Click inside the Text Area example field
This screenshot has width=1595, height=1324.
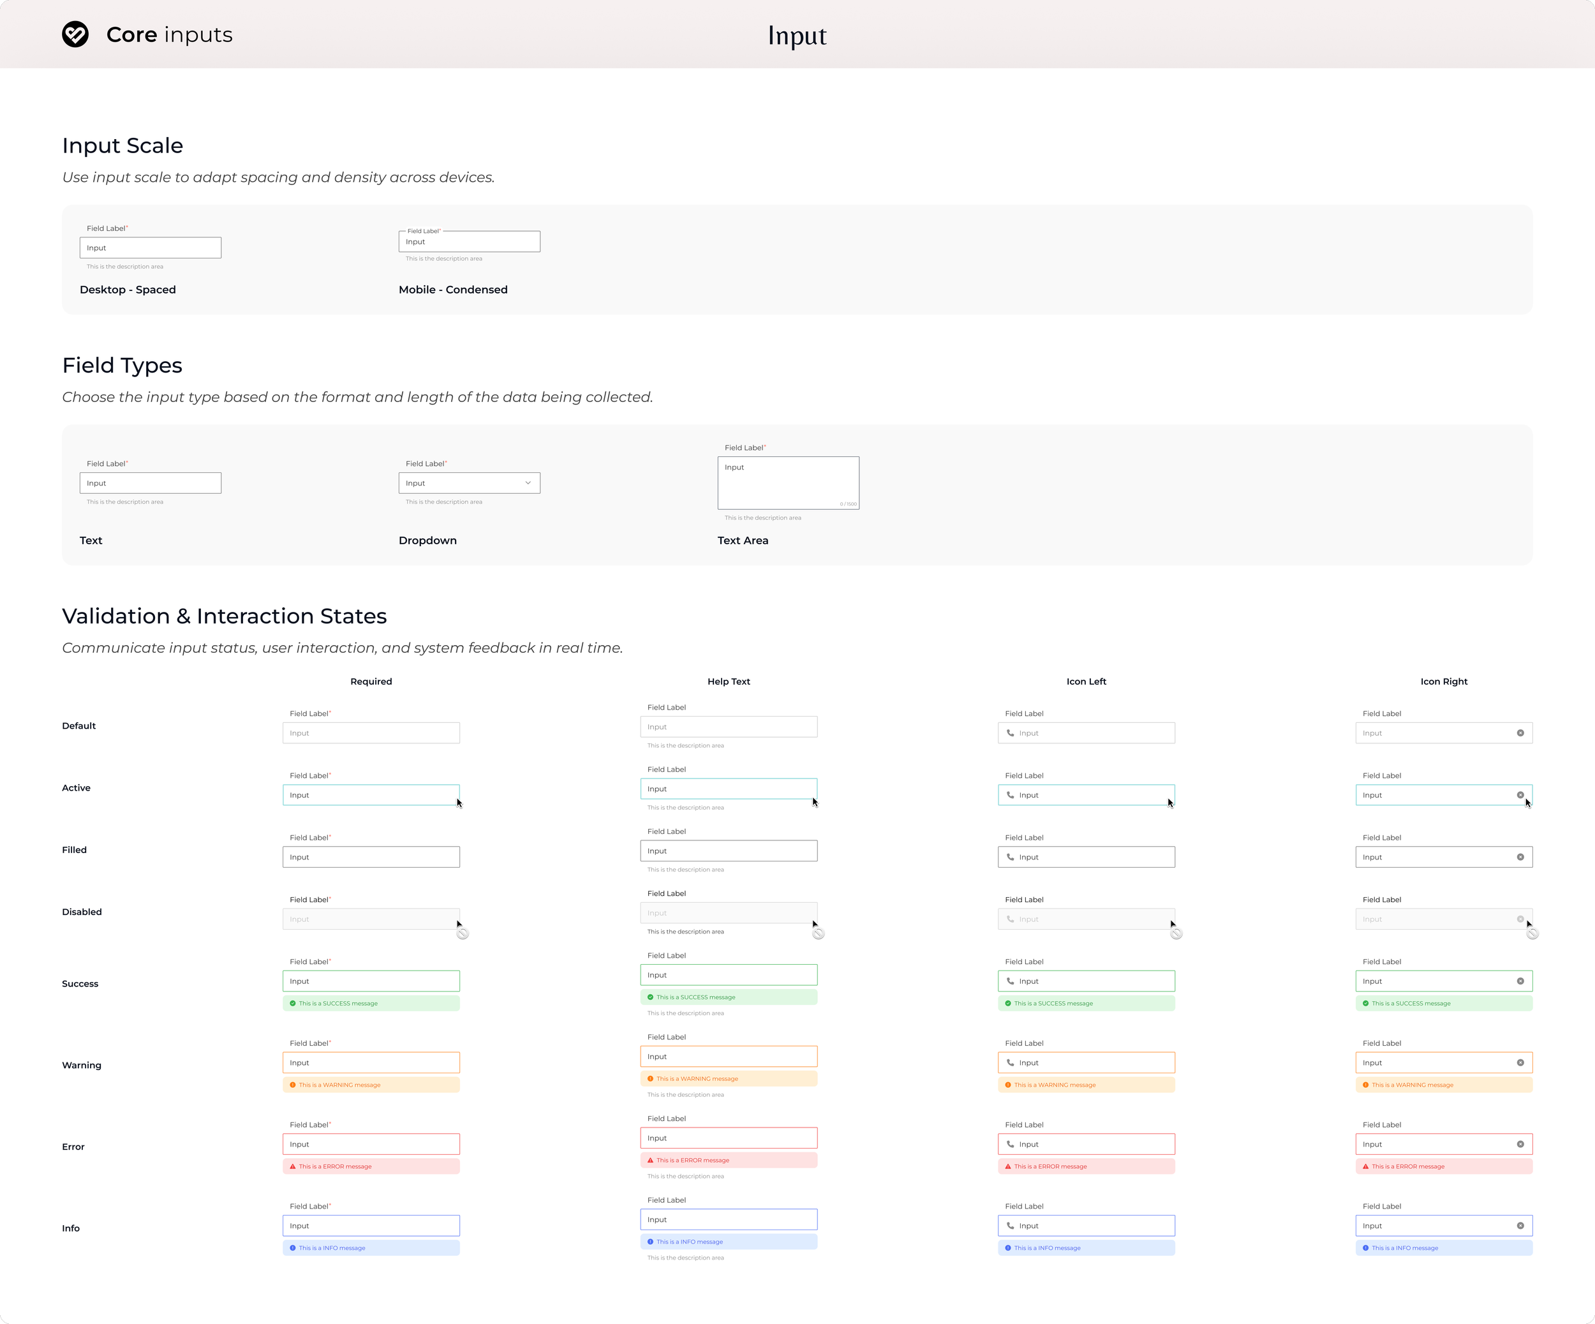click(x=788, y=483)
